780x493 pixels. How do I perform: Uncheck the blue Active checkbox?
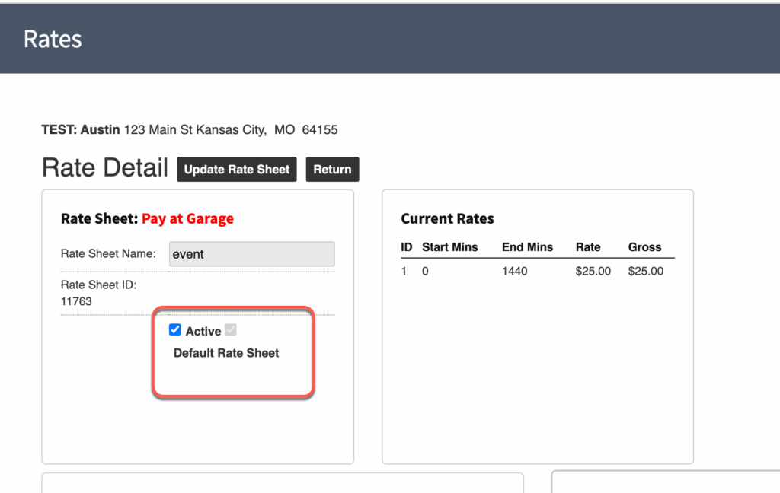(x=175, y=330)
